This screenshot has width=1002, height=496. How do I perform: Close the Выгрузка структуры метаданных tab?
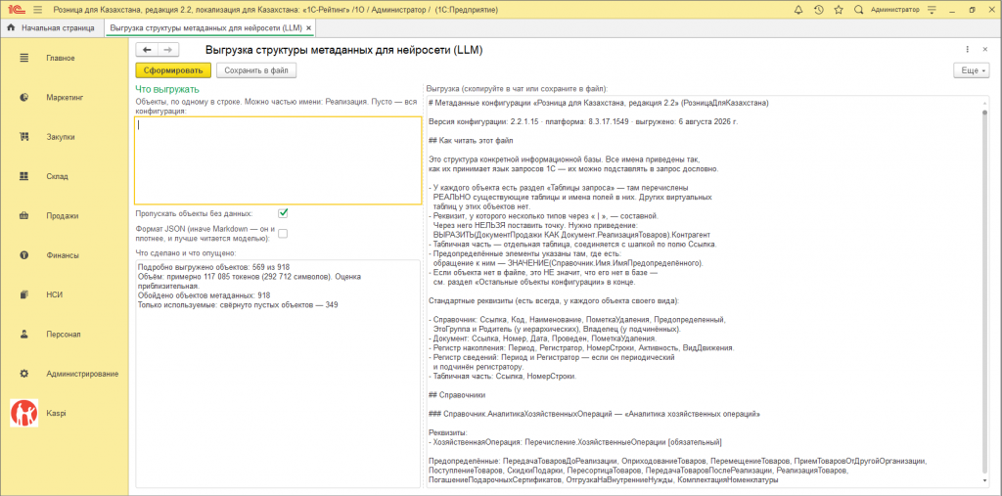point(308,28)
